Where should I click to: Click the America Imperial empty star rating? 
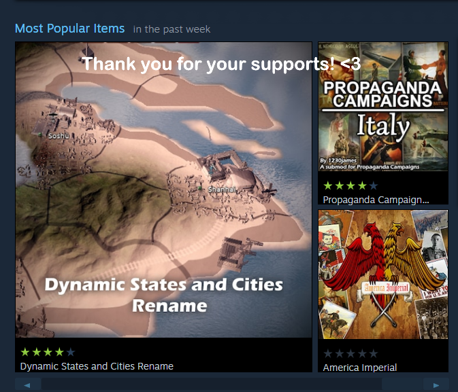click(x=350, y=353)
